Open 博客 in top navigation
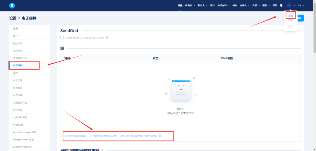This screenshot has width=316, height=151. point(235,6)
